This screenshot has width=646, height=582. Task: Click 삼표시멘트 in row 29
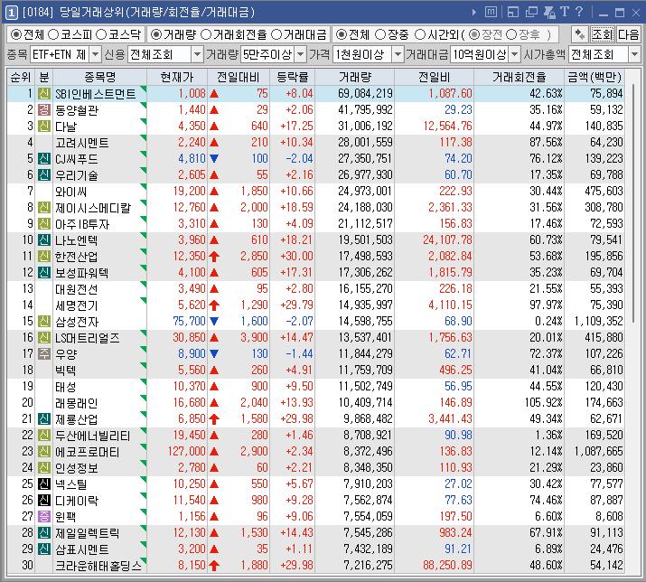click(82, 549)
